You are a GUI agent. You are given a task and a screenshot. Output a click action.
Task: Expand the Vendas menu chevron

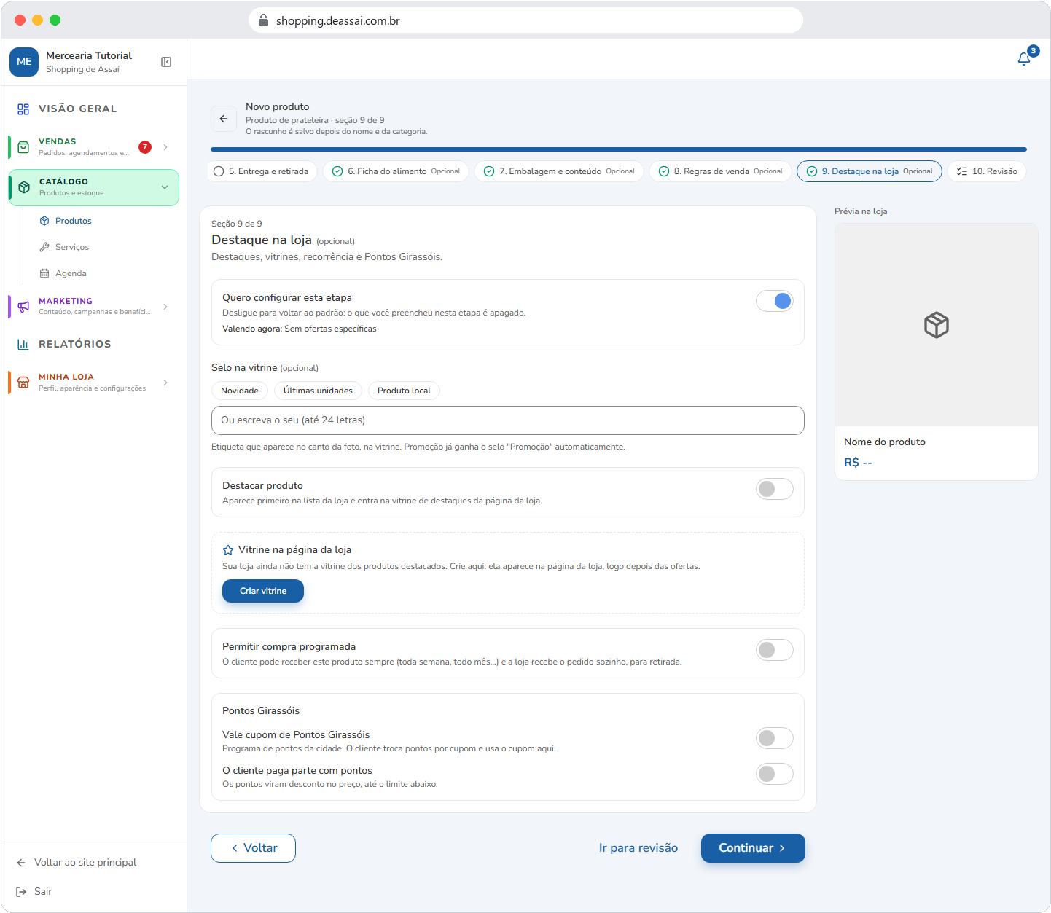pos(165,147)
